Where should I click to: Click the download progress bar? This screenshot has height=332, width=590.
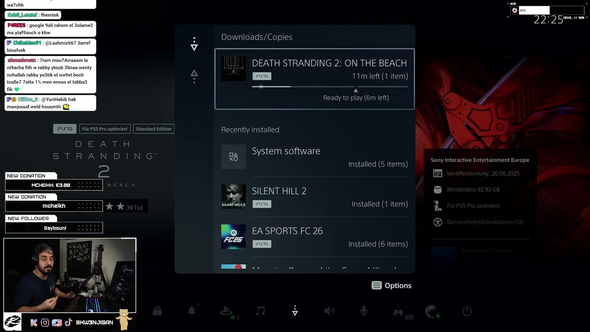(x=330, y=86)
